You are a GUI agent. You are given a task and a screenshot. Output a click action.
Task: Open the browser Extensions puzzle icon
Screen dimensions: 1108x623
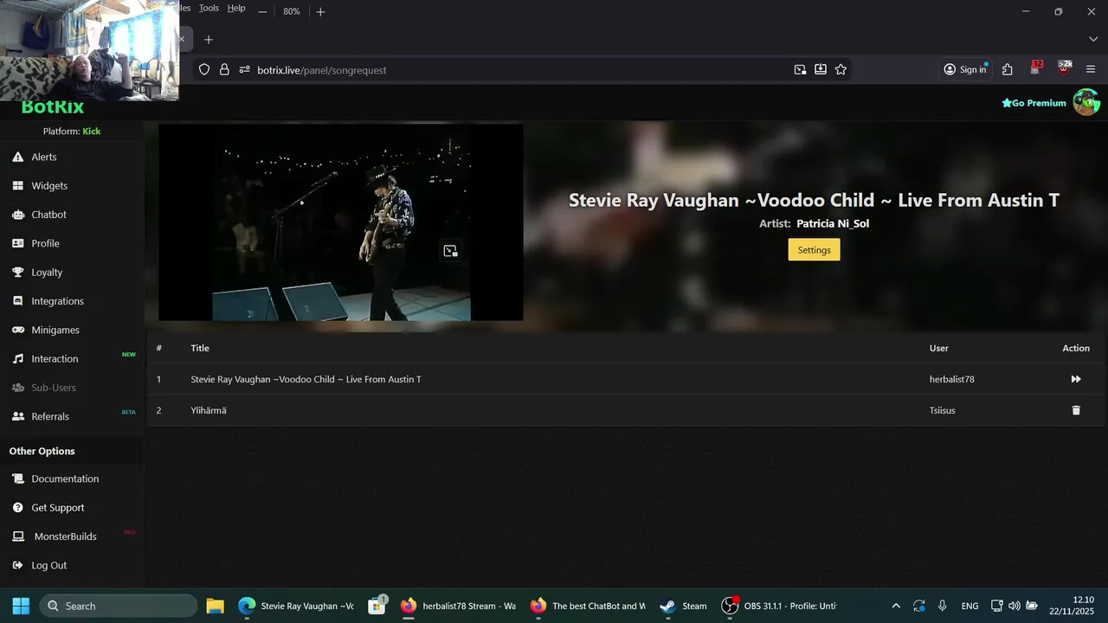click(x=1008, y=69)
